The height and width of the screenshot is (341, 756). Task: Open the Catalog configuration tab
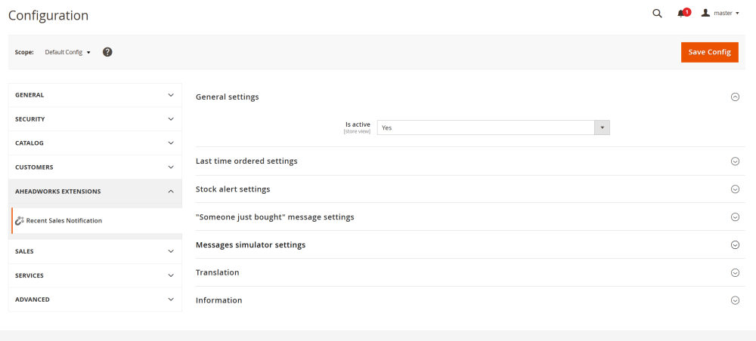tap(94, 143)
